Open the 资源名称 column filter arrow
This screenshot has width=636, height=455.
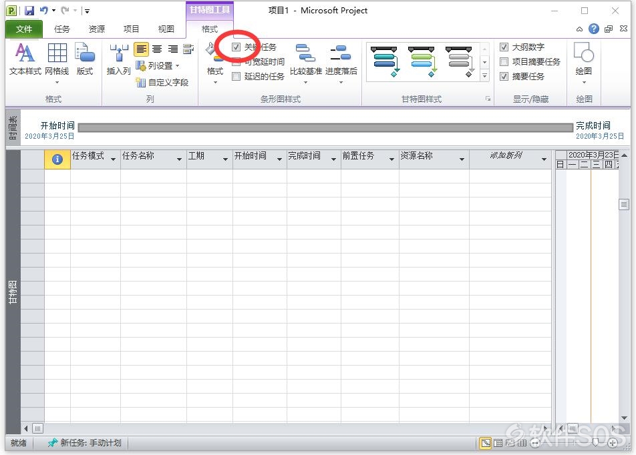[x=462, y=159]
